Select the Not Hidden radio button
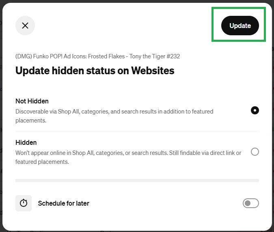 coord(255,110)
